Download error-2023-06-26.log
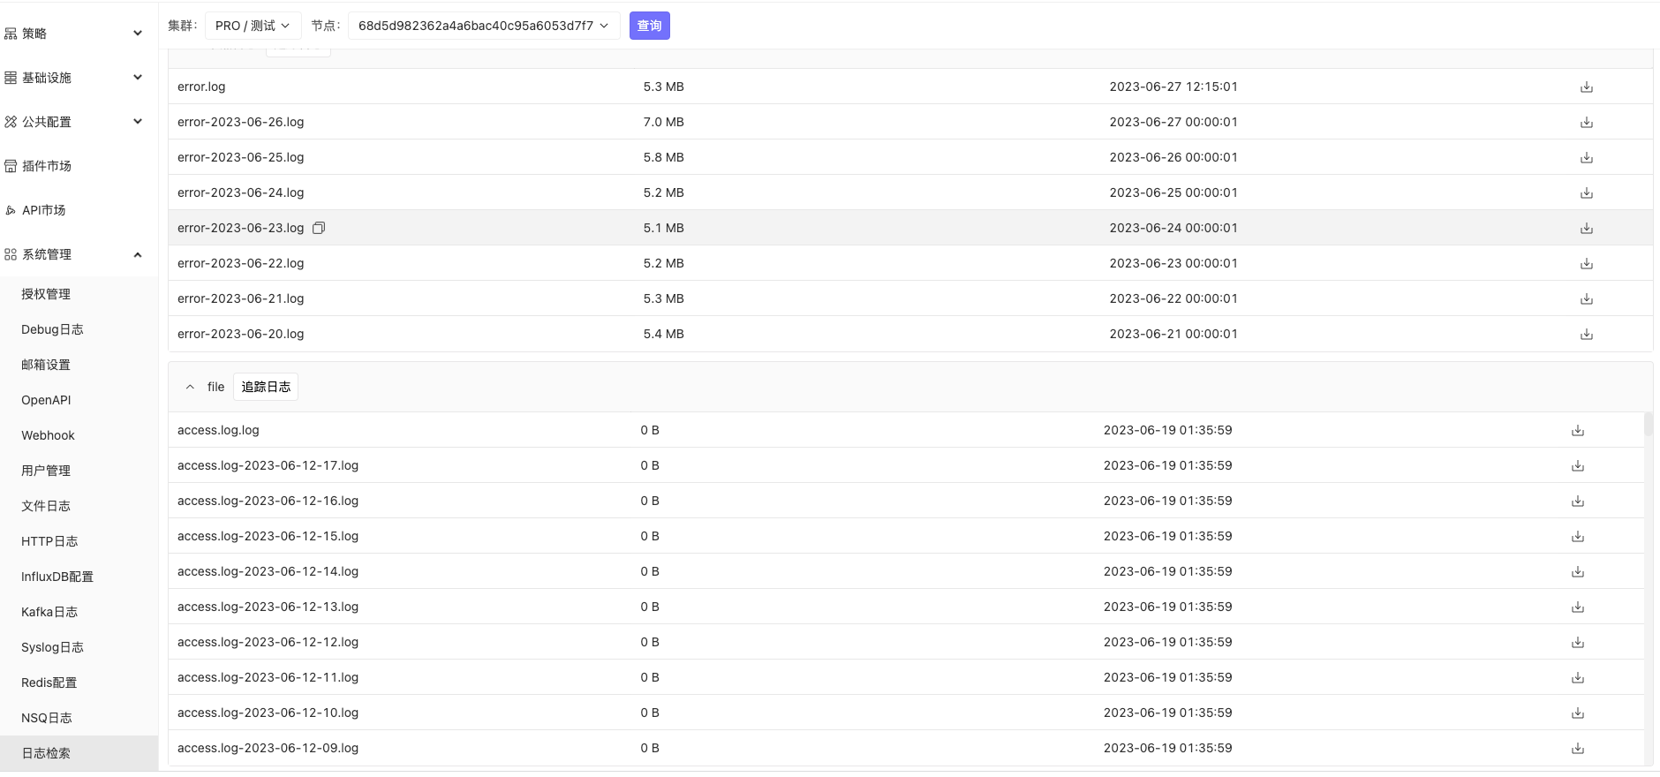 (x=1586, y=122)
